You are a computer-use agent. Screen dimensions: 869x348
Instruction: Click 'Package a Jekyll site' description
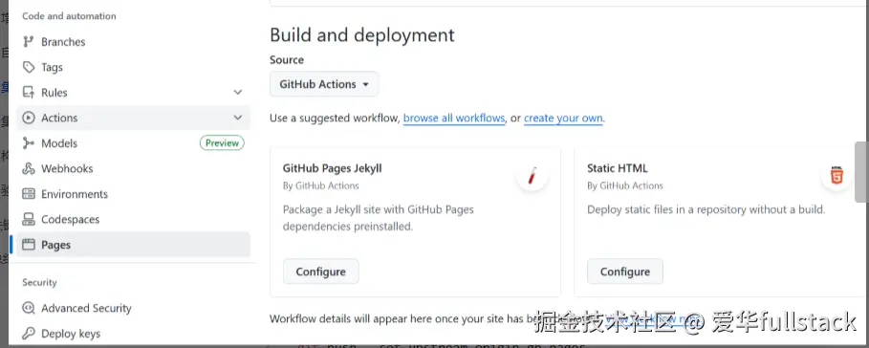coord(379,218)
